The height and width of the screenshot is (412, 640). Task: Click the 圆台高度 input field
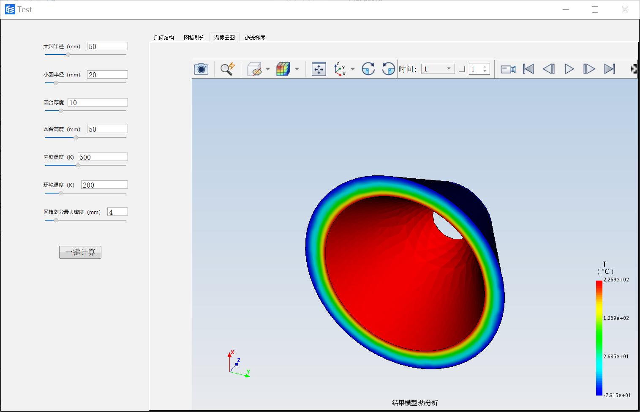click(107, 129)
